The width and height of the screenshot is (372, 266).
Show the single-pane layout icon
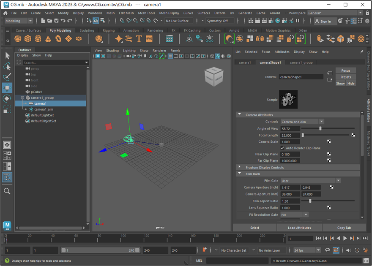coord(7,145)
